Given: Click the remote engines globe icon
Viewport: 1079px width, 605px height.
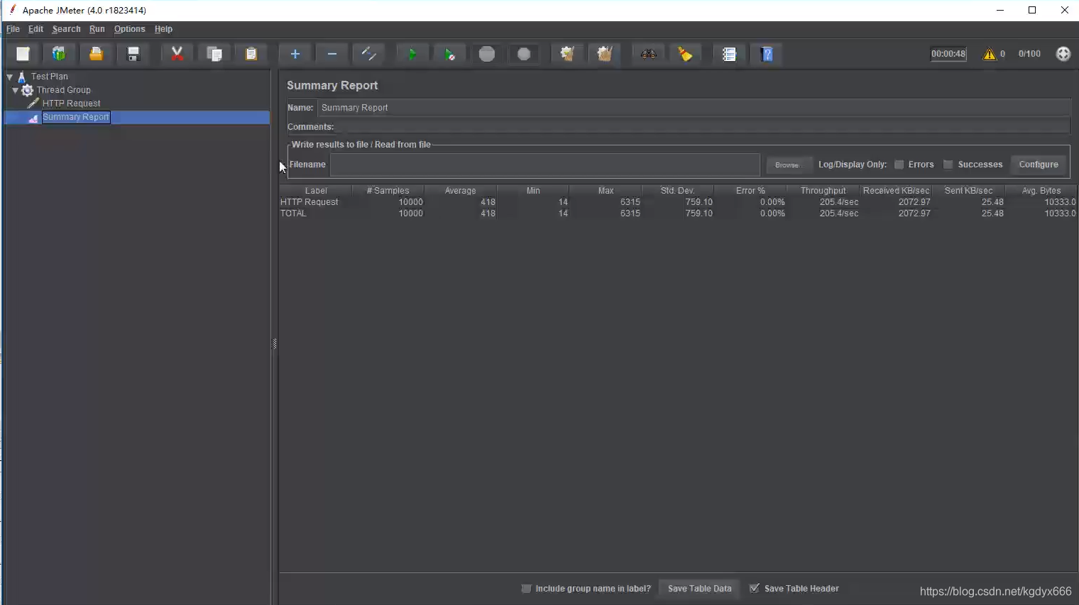Looking at the screenshot, I should (x=1063, y=54).
